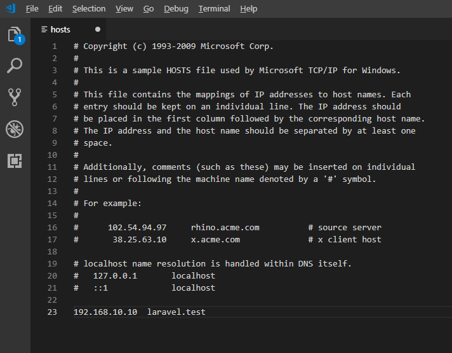Image resolution: width=452 pixels, height=353 pixels.
Task: Click the VS Code logo icon
Action: pyautogui.click(x=9, y=9)
